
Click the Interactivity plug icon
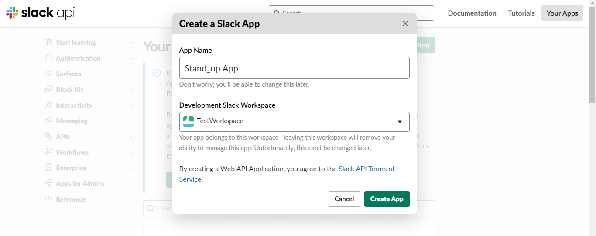pyautogui.click(x=48, y=105)
